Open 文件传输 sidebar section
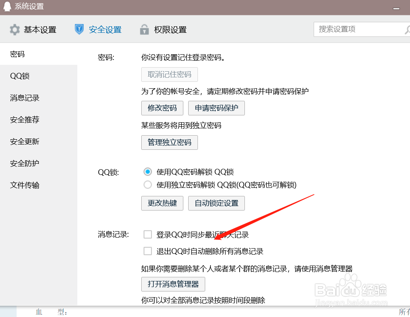 (x=38, y=185)
